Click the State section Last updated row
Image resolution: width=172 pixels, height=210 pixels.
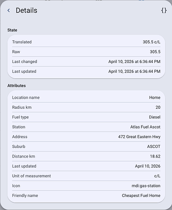click(86, 71)
